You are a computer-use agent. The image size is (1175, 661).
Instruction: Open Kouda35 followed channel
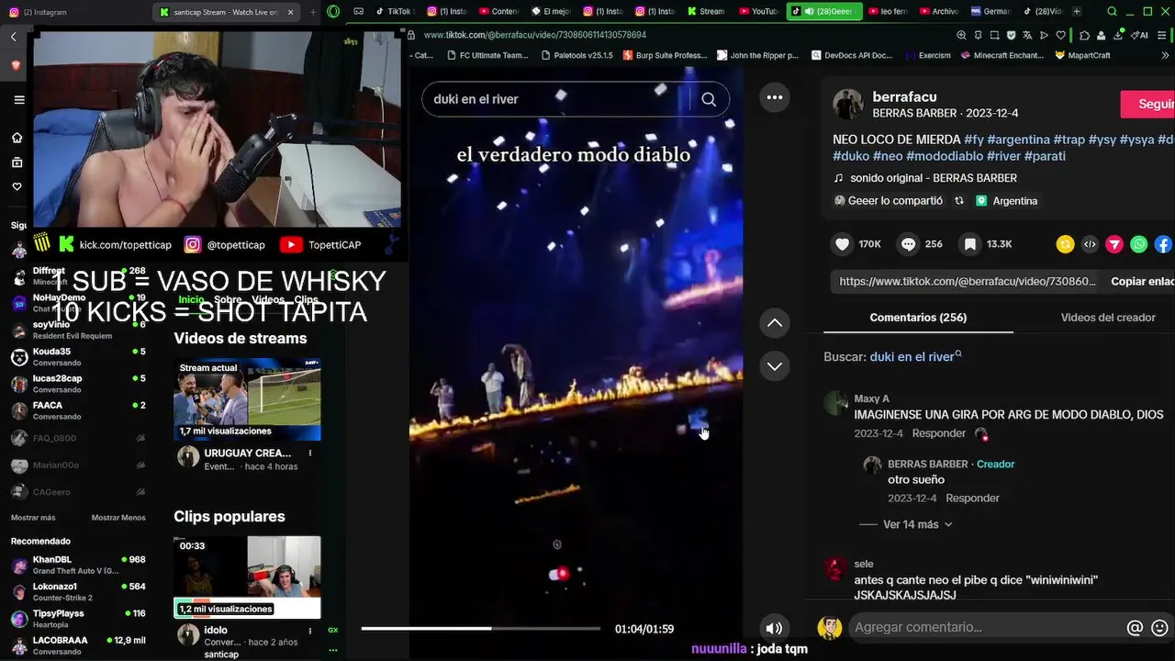point(78,356)
